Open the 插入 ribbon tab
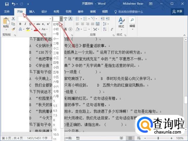The image size is (188, 141). [32, 12]
